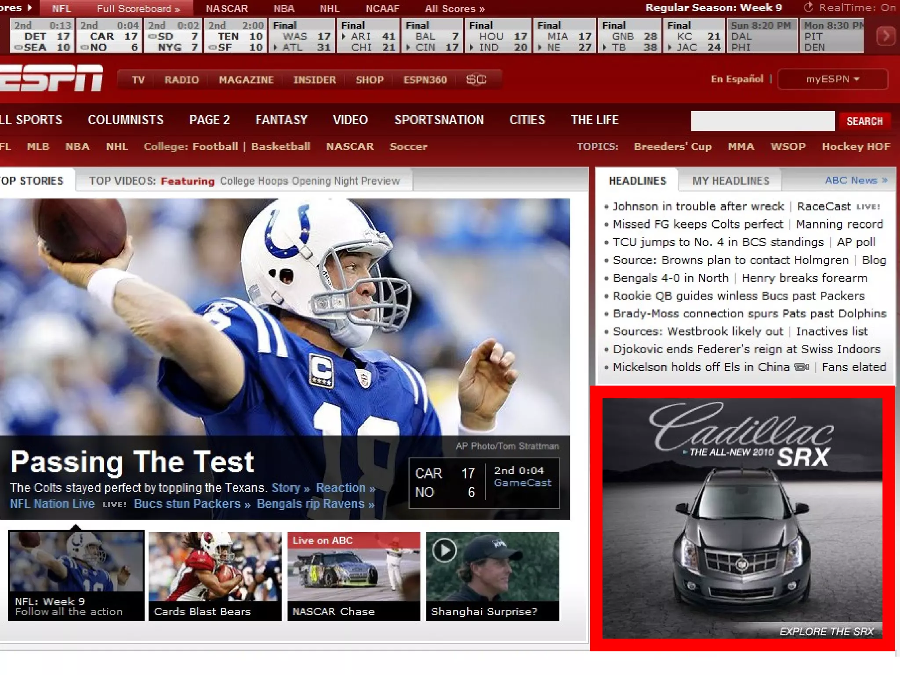The width and height of the screenshot is (900, 675).
Task: Click the SportsCenter SC icon
Action: pyautogui.click(x=476, y=80)
